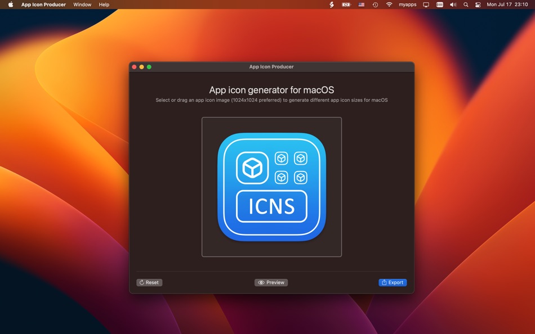535x334 pixels.
Task: Click the 'App icon generator for macOS' heading
Action: coord(271,90)
